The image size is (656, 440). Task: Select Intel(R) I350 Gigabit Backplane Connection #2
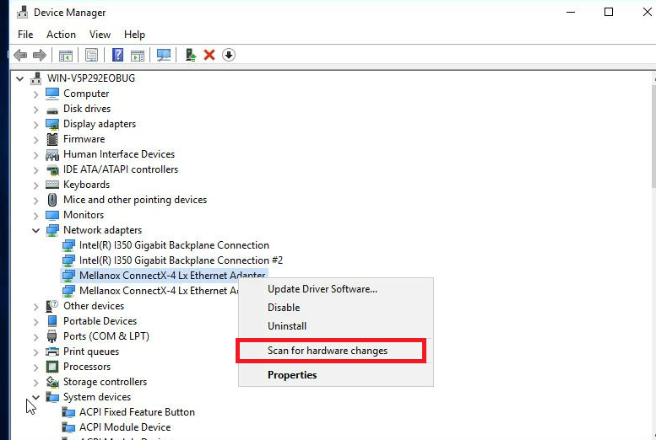tap(182, 260)
